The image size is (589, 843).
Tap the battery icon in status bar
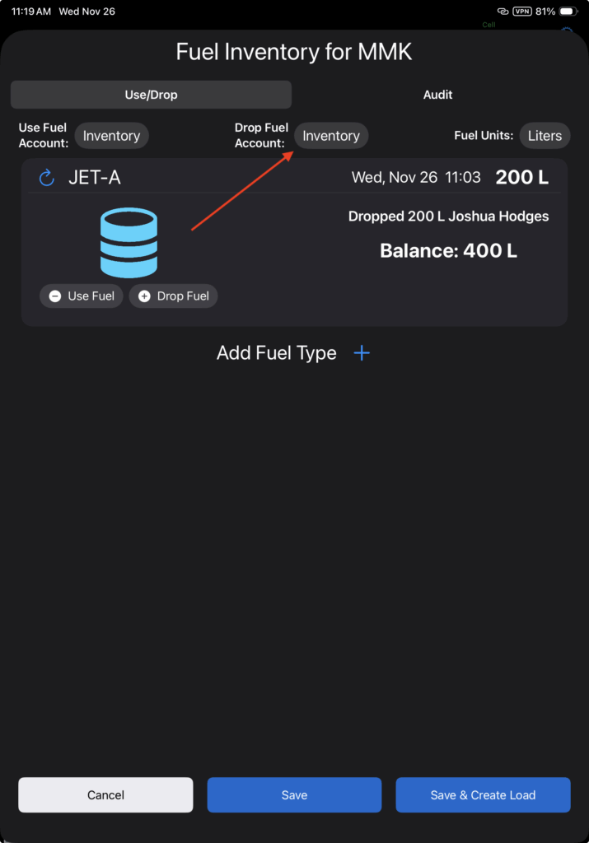click(x=569, y=12)
